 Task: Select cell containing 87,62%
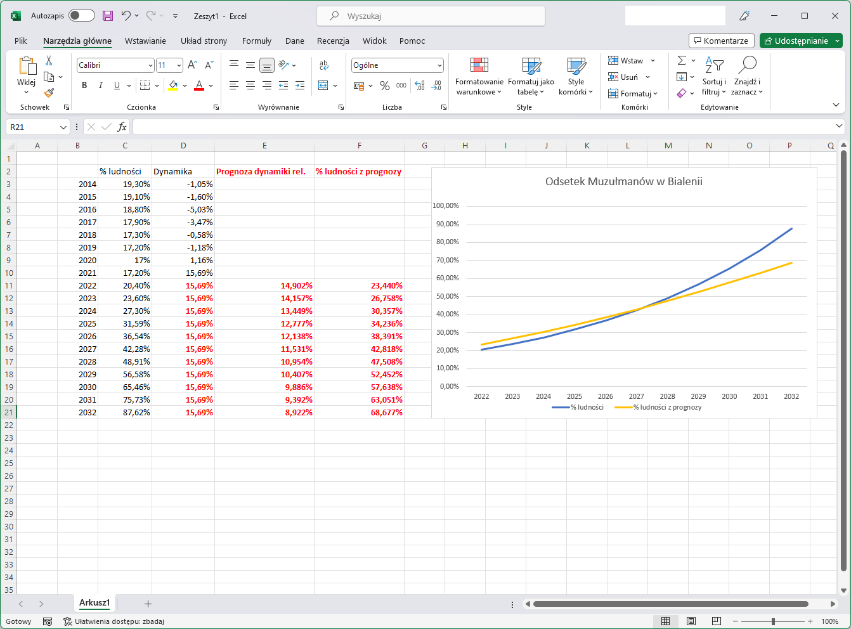pyautogui.click(x=125, y=412)
